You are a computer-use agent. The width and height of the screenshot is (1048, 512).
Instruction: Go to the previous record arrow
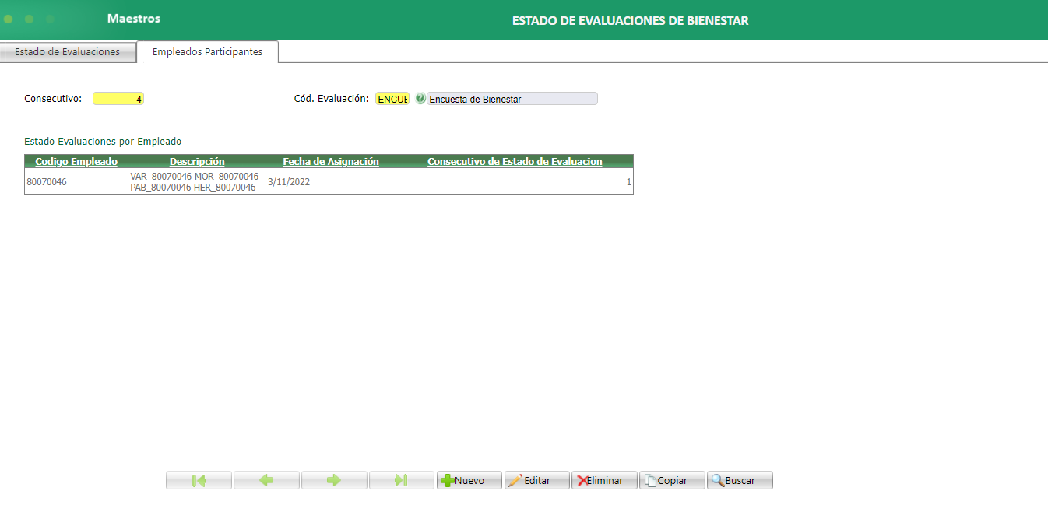[266, 480]
